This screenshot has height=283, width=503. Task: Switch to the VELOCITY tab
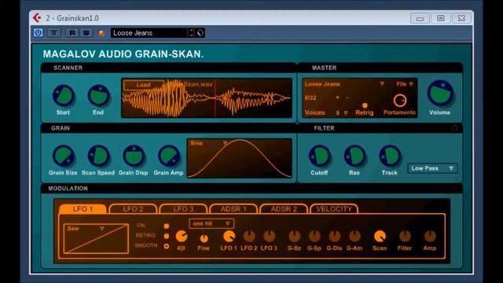334,209
